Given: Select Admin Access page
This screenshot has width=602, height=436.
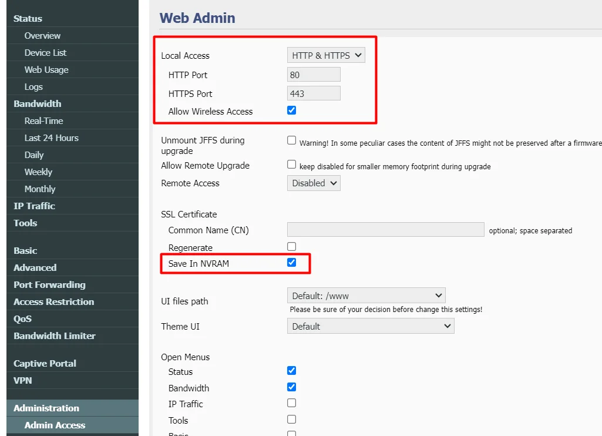Looking at the screenshot, I should [73, 425].
